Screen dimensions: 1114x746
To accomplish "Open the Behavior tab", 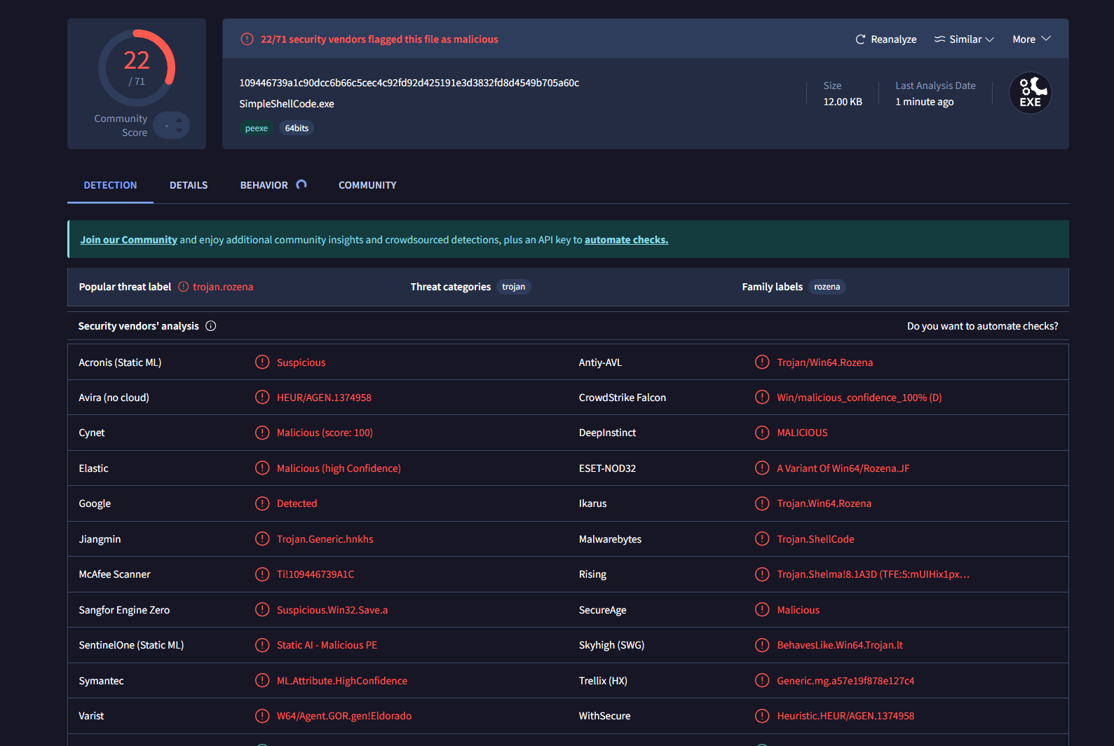I will click(264, 185).
